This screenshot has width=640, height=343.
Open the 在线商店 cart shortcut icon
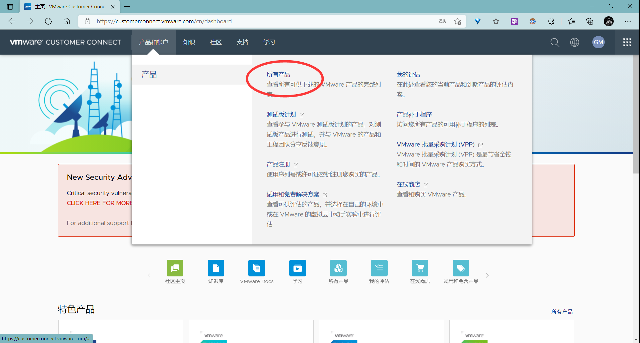(420, 268)
